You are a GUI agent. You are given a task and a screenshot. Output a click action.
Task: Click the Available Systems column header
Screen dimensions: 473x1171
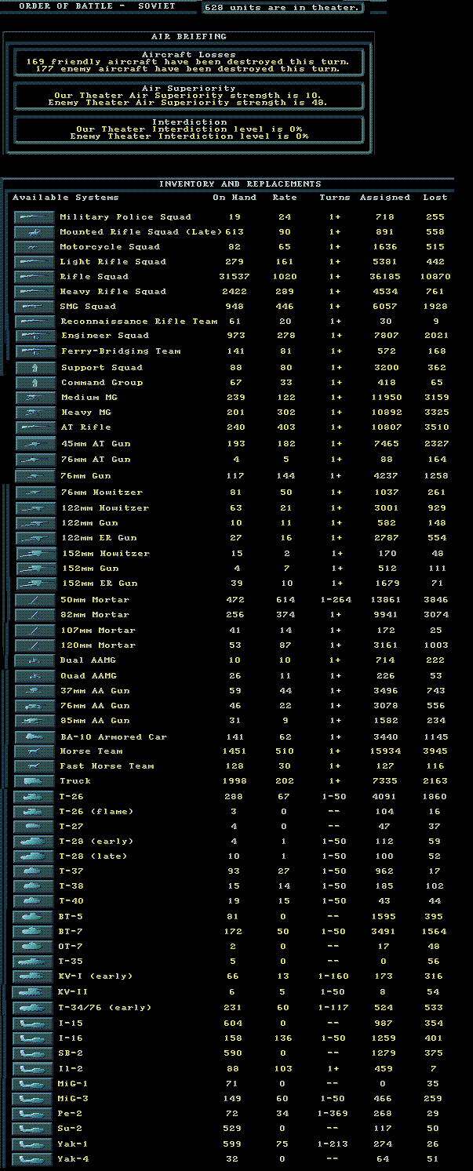66,198
